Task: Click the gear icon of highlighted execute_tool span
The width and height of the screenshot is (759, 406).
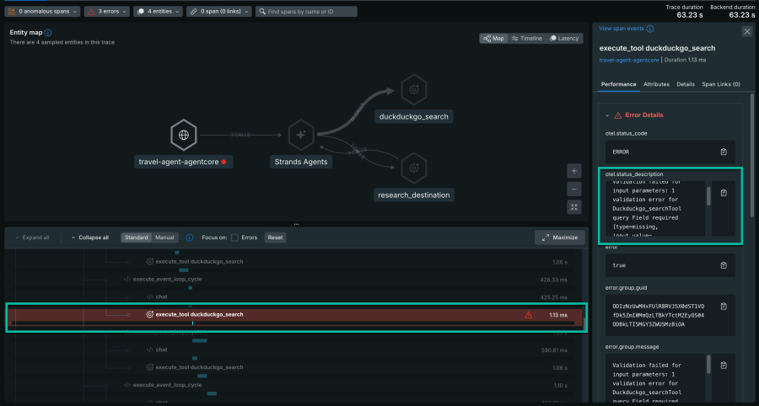Action: pos(149,315)
